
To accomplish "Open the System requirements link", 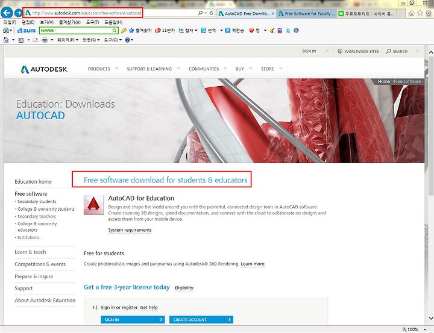I will click(130, 230).
